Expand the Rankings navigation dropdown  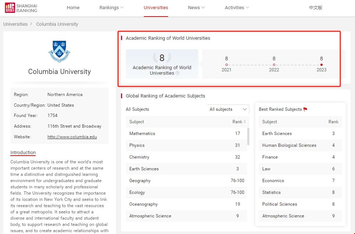111,7
